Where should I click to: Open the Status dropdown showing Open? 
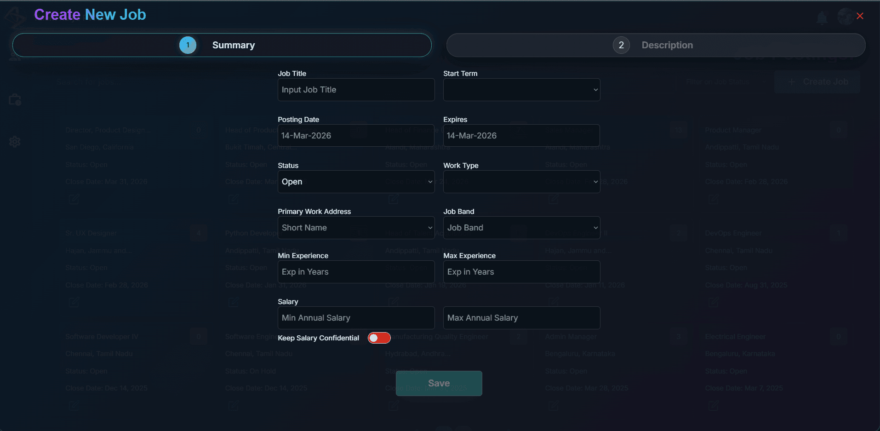click(x=356, y=182)
